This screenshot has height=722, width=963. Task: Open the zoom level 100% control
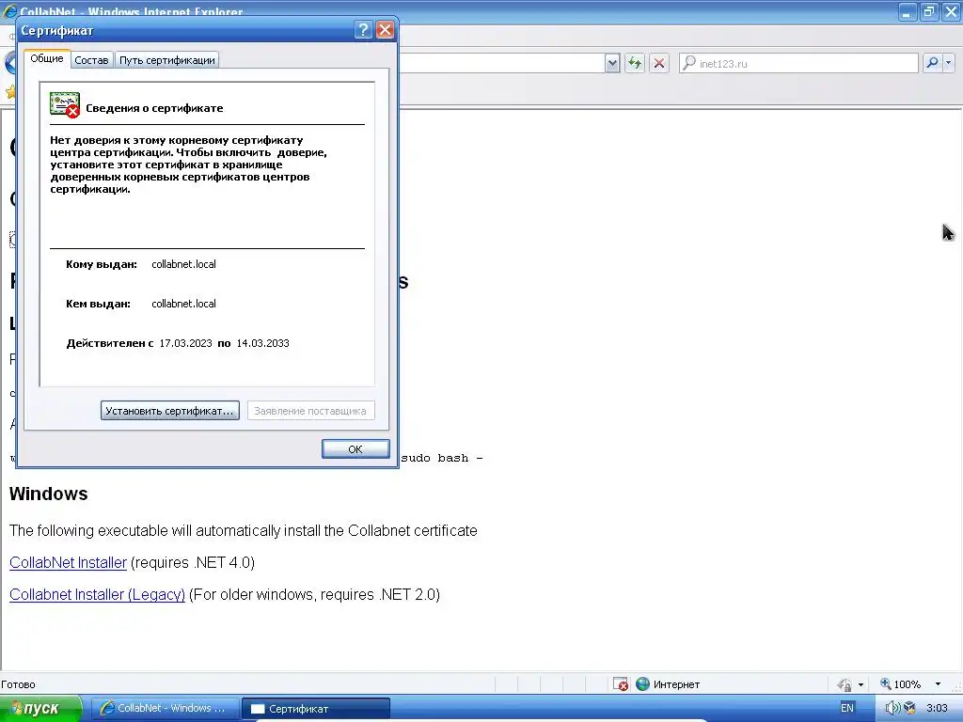click(900, 684)
